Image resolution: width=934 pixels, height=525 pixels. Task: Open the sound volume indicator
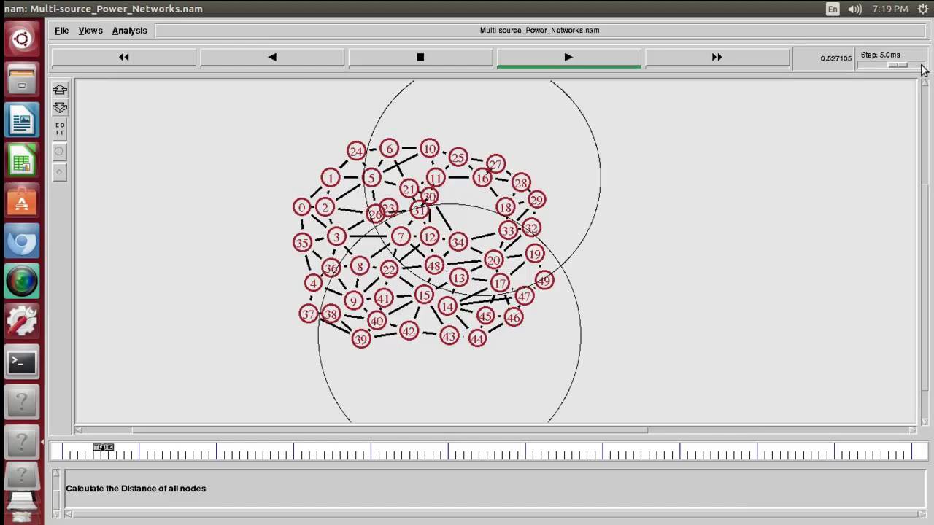pyautogui.click(x=854, y=9)
